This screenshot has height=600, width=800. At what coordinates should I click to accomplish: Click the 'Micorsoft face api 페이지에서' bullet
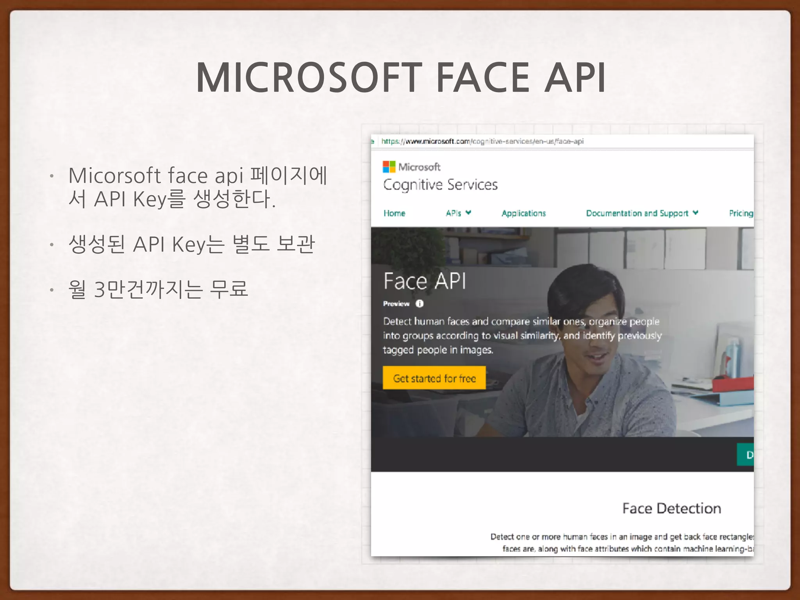coord(198,187)
